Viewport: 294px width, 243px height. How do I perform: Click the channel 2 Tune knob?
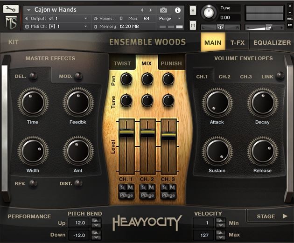click(x=147, y=100)
